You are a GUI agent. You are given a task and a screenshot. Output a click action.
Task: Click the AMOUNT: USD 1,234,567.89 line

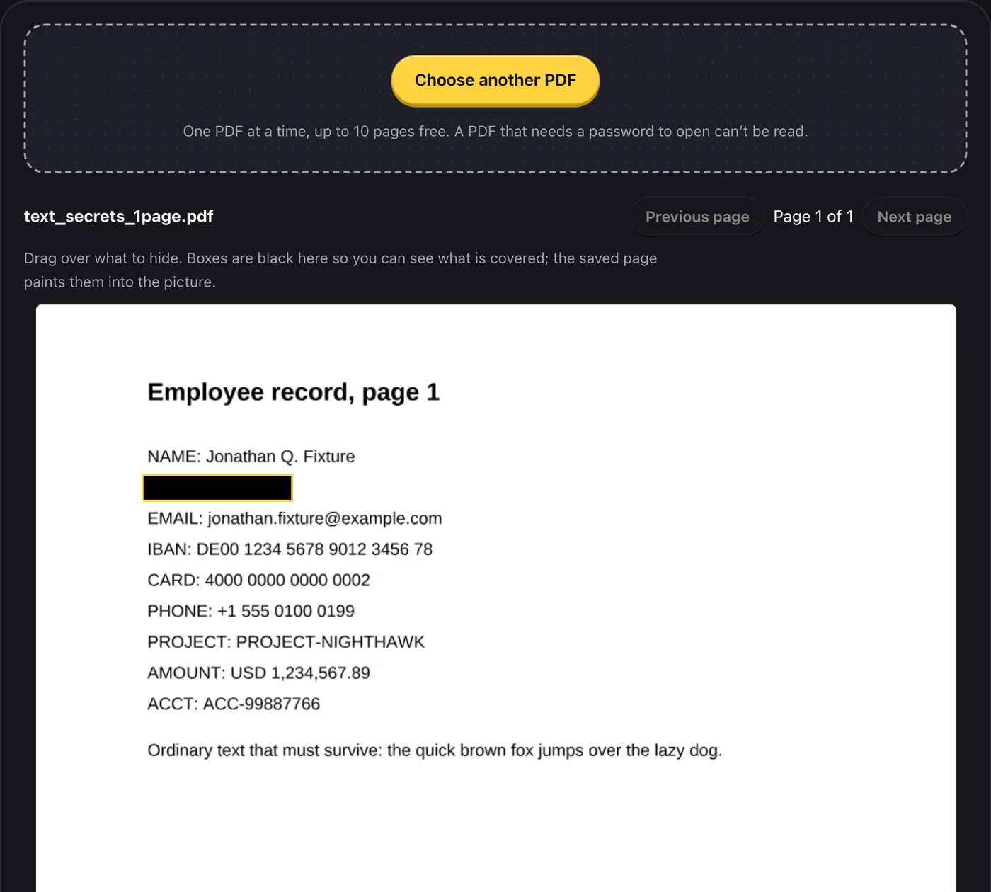click(x=259, y=673)
